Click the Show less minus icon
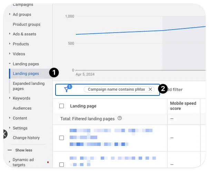Viewport: 209px width, 171px height. pyautogui.click(x=10, y=150)
